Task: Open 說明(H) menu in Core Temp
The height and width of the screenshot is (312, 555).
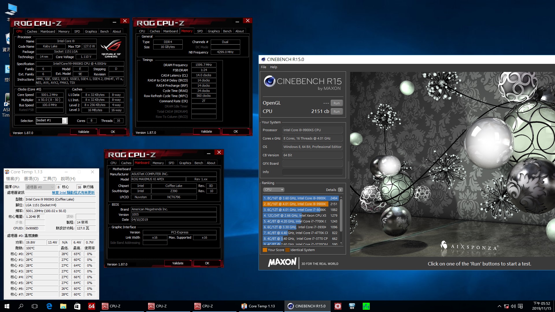Action: click(68, 179)
